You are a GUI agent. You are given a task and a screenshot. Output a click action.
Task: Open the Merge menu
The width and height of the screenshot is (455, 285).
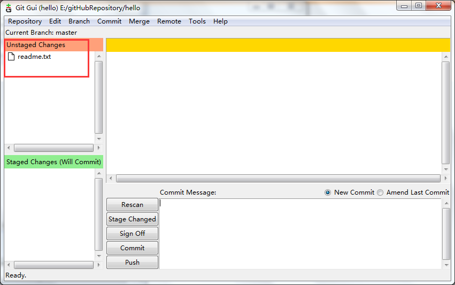click(140, 21)
